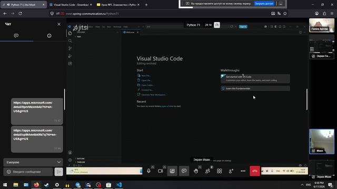Toggle the chat panel from Jitsi toolbar
This screenshot has width=337, height=189.
pyautogui.click(x=184, y=171)
